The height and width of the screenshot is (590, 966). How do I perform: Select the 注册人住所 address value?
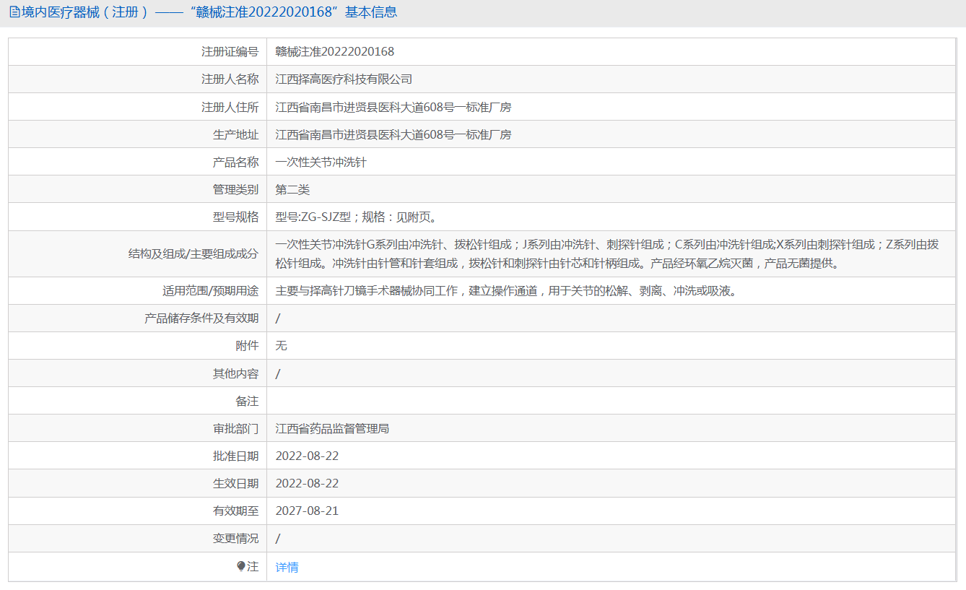(393, 107)
